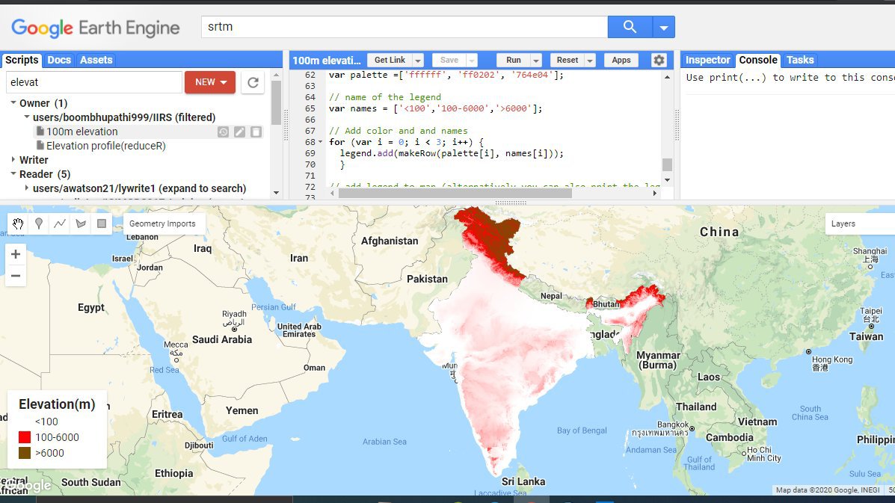Open settings gear in code editor
Viewport: 895px width, 503px height.
point(658,61)
